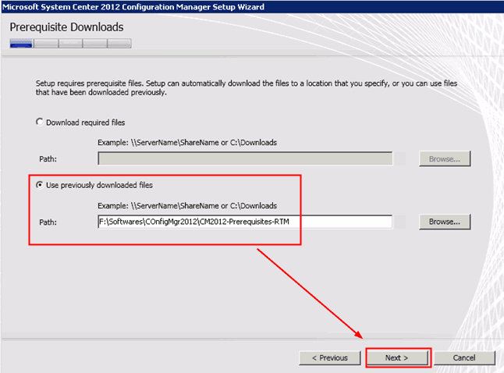Click Browse for previously downloaded files path
This screenshot has width=504, height=373.
tap(445, 222)
